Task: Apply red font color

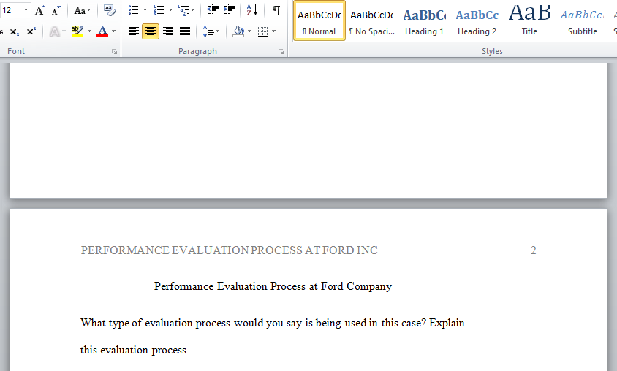Action: coord(102,31)
